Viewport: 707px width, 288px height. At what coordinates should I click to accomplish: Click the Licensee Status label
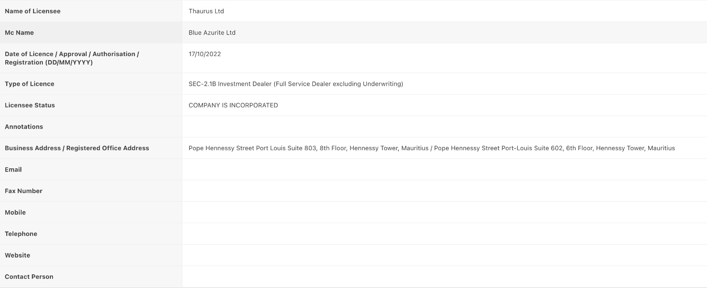click(x=30, y=105)
